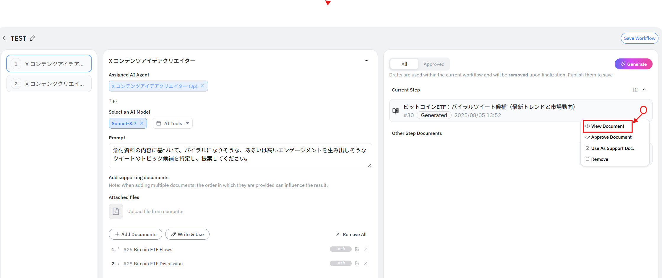Remove the assigned AI agent tag
The image size is (662, 278).
click(202, 86)
